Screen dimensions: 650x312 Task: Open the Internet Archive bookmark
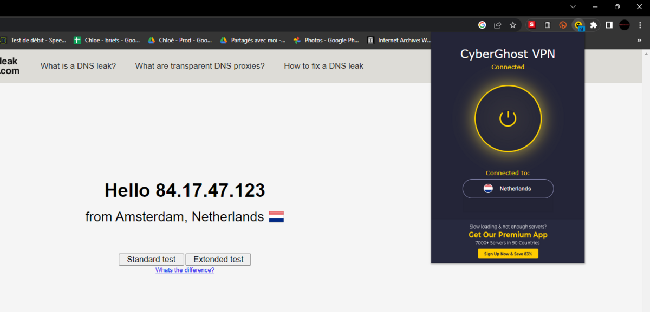click(399, 40)
